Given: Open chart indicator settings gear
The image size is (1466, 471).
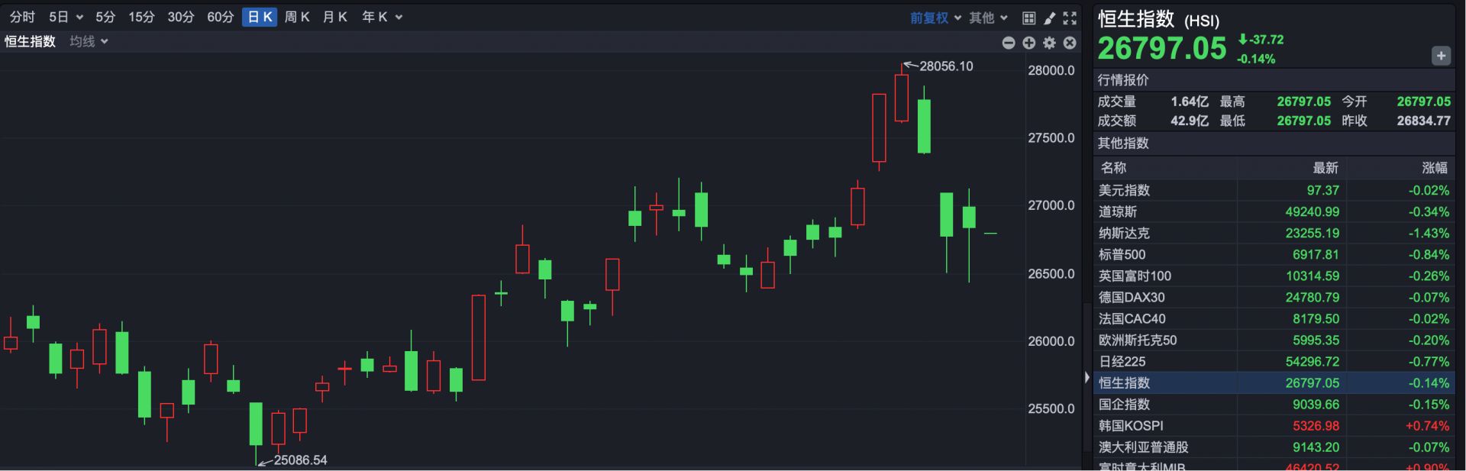Looking at the screenshot, I should 1049,43.
